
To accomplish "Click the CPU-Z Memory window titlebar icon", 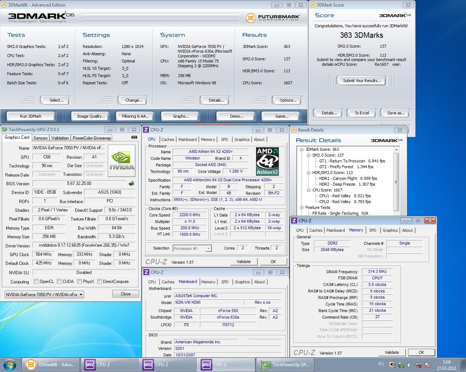I will click(295, 221).
